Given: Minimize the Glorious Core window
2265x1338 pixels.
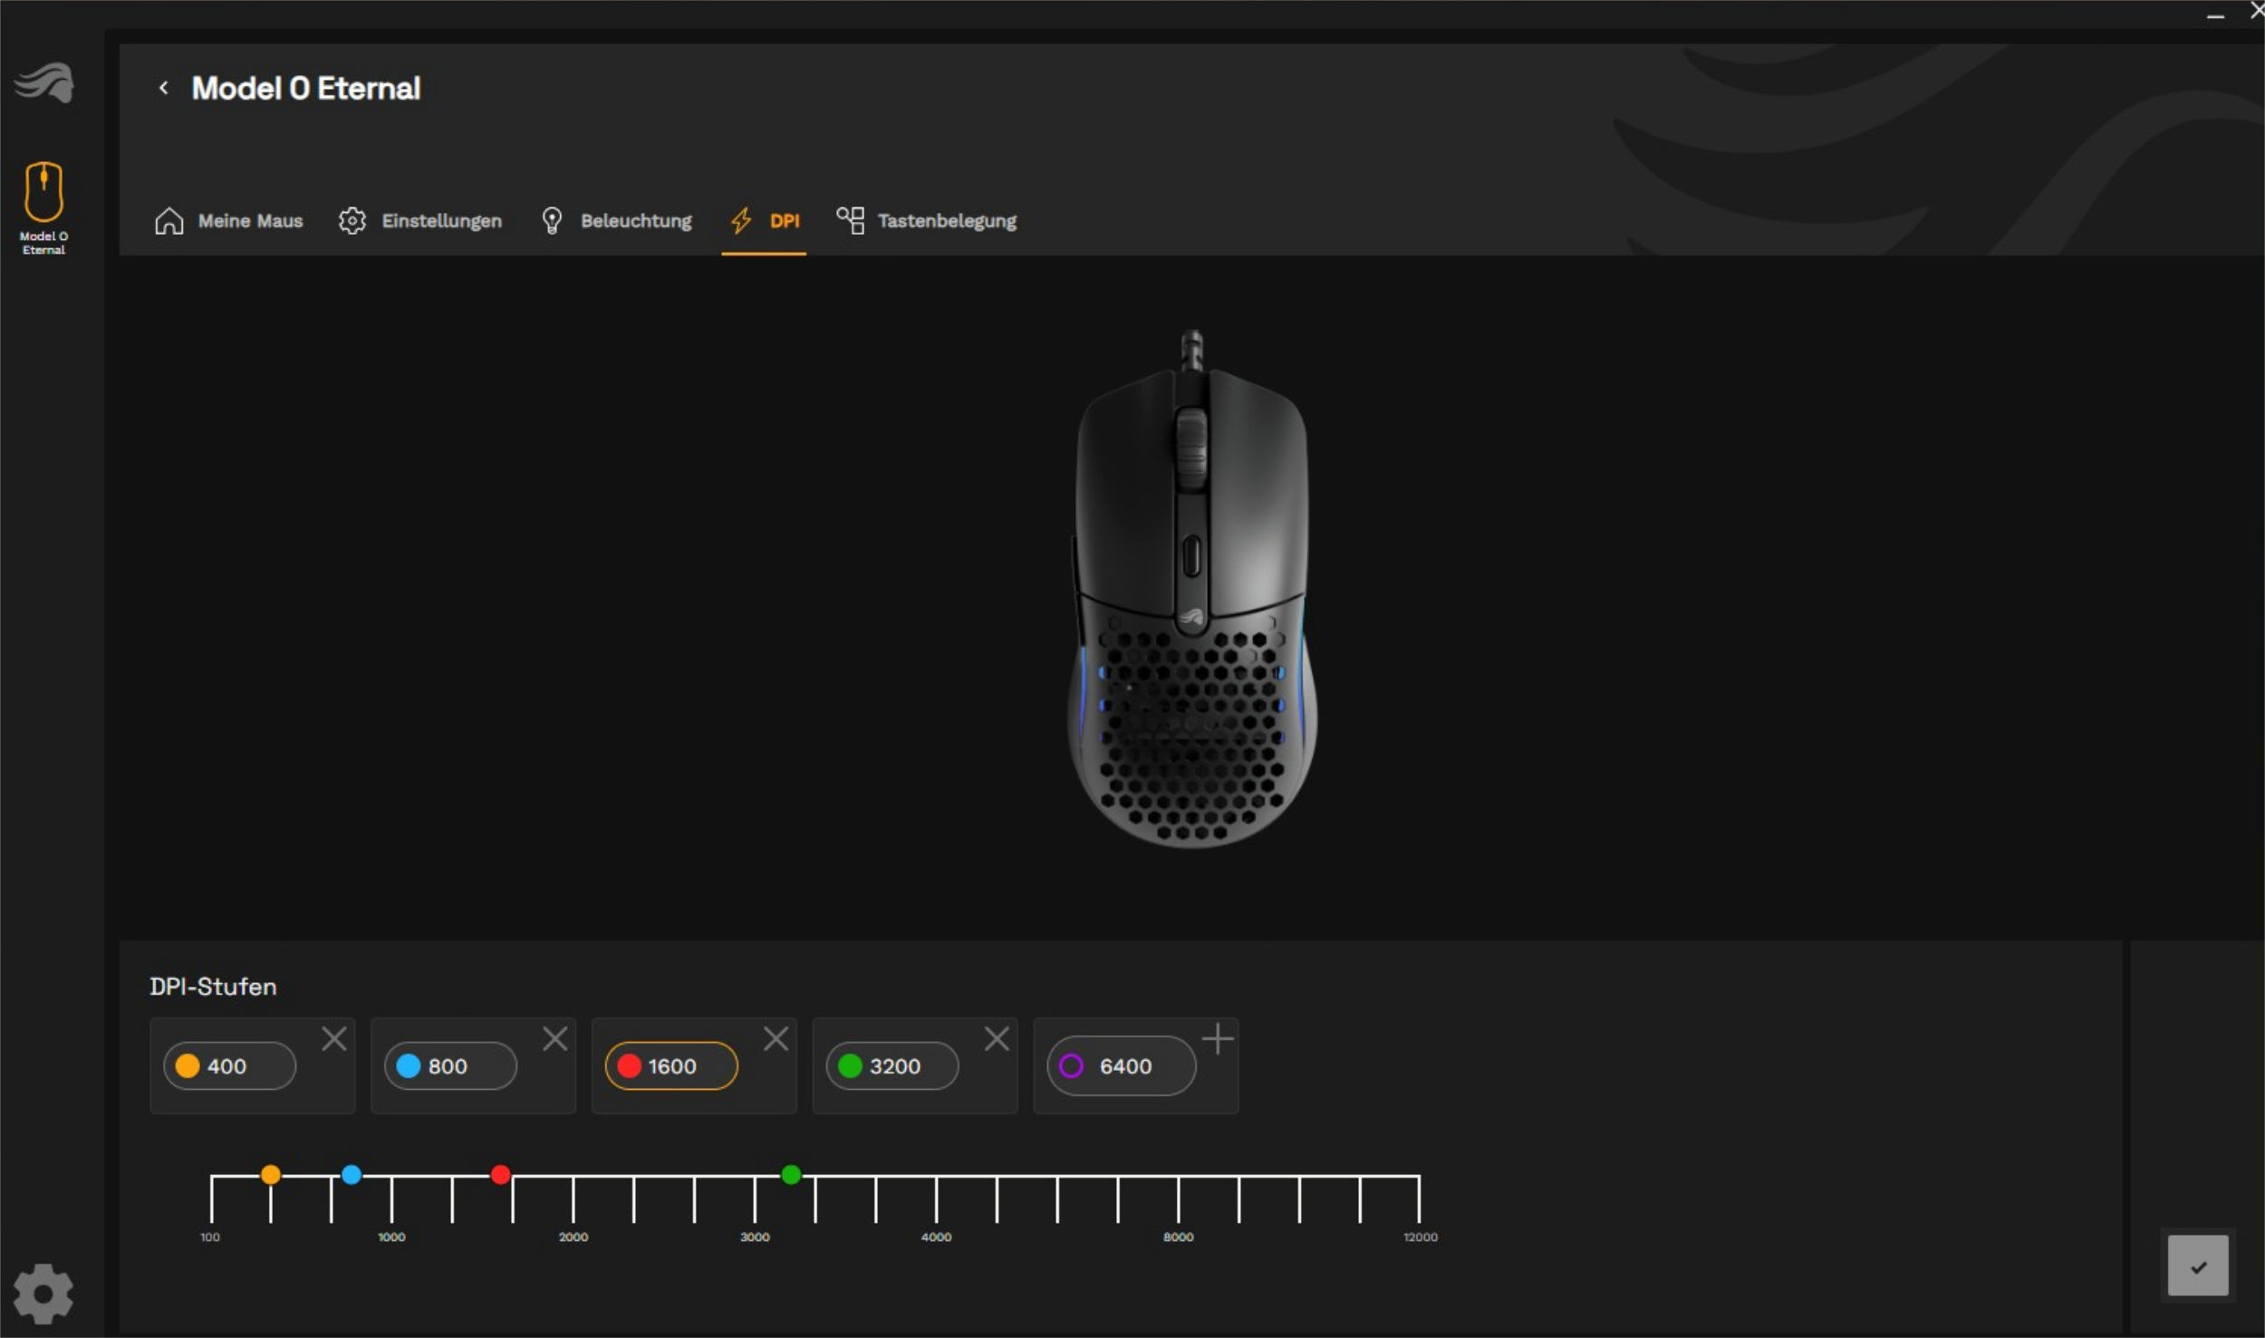Looking at the screenshot, I should [2215, 15].
